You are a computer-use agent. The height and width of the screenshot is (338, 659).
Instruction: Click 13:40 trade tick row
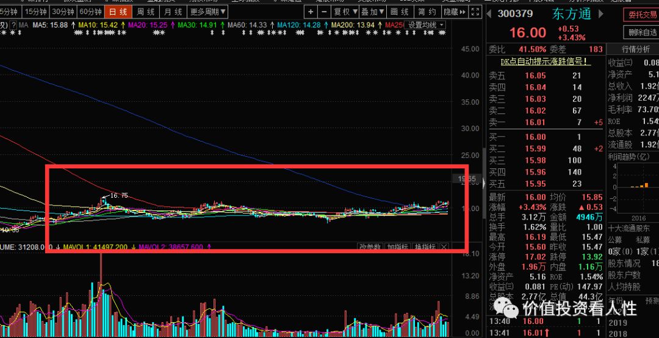click(546, 322)
